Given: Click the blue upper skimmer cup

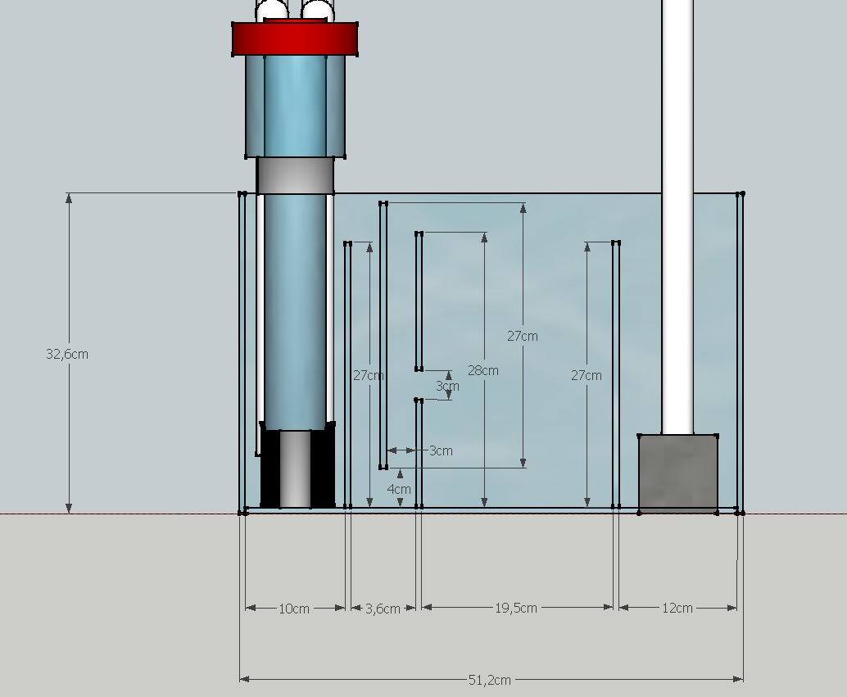Looking at the screenshot, I should click(x=295, y=106).
